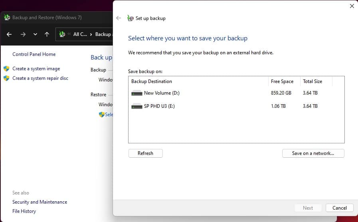Click 1.06 TB free space value
Viewport: 358px width, 222px height.
[278, 106]
